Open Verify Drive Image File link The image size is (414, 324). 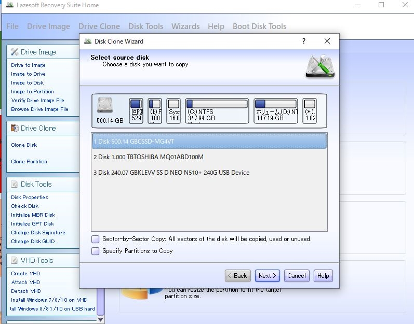[38, 101]
